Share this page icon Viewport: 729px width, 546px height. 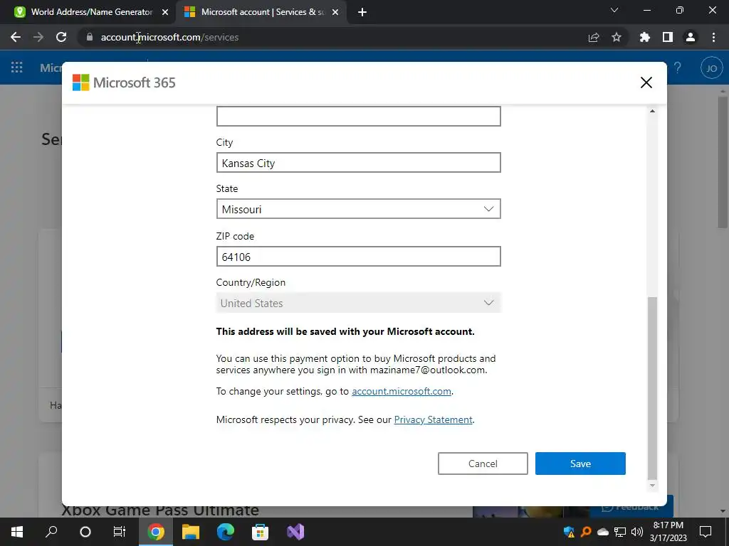pos(594,37)
